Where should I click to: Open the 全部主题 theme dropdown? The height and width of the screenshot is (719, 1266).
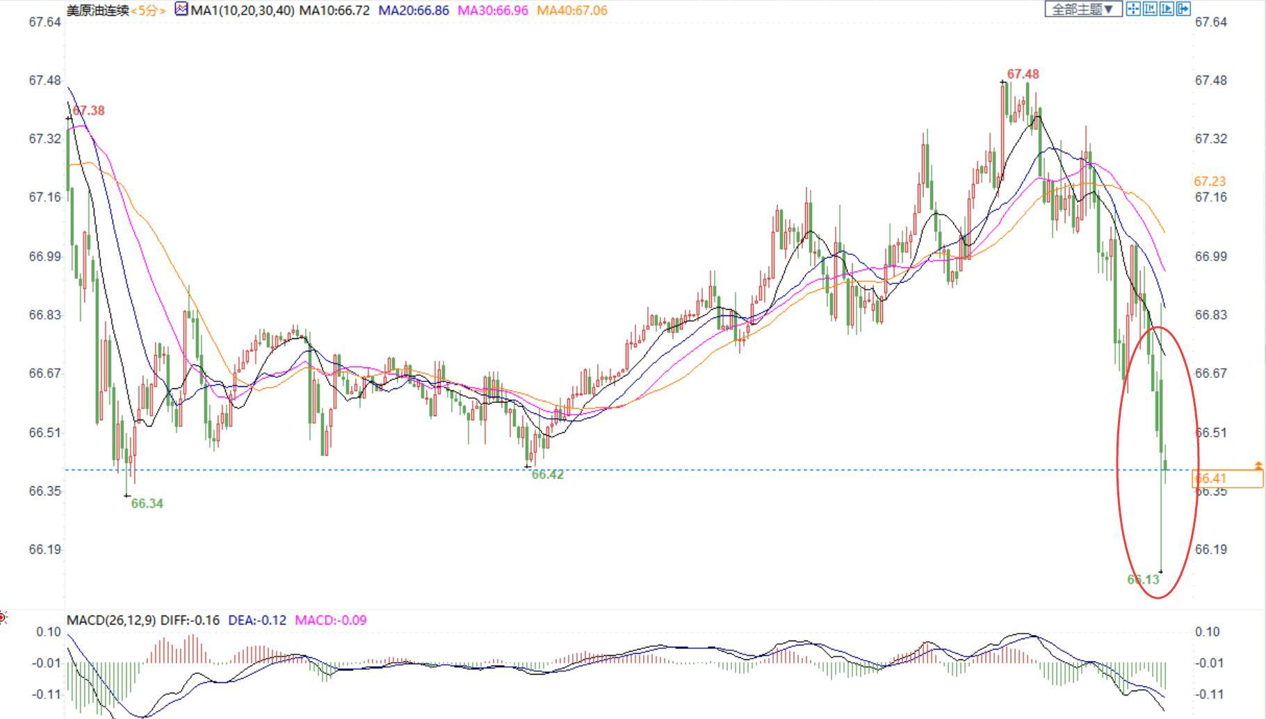click(x=1083, y=9)
